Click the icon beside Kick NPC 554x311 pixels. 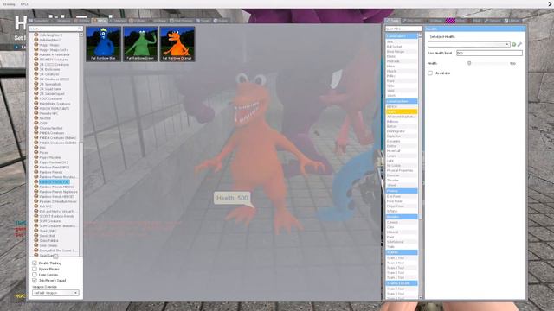point(36,206)
